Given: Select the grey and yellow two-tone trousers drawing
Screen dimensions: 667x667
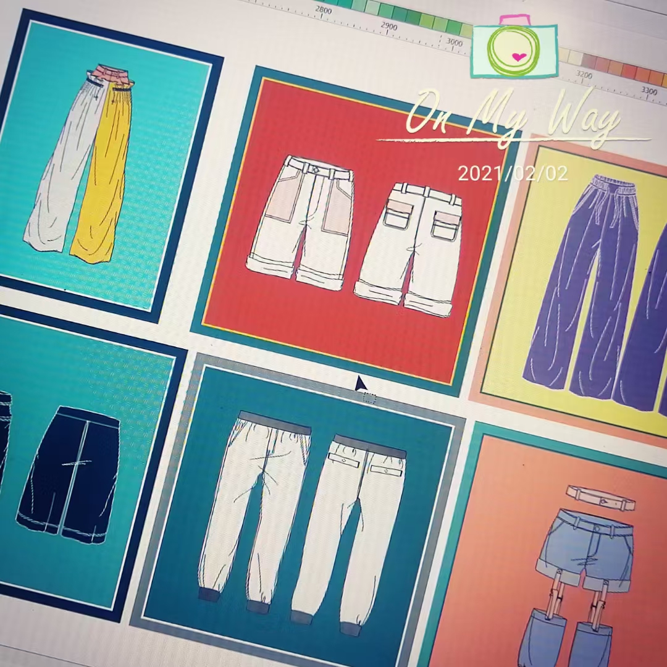Looking at the screenshot, I should click(81, 164).
